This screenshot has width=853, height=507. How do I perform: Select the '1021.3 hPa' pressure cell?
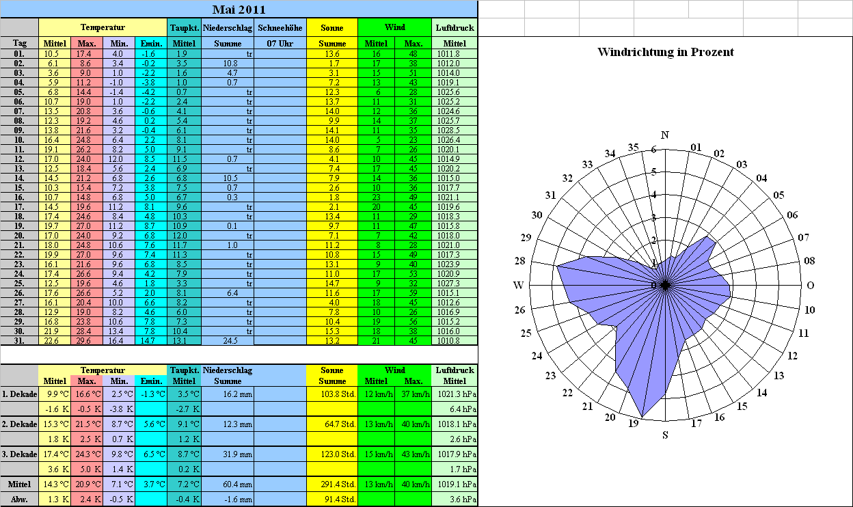pos(455,394)
